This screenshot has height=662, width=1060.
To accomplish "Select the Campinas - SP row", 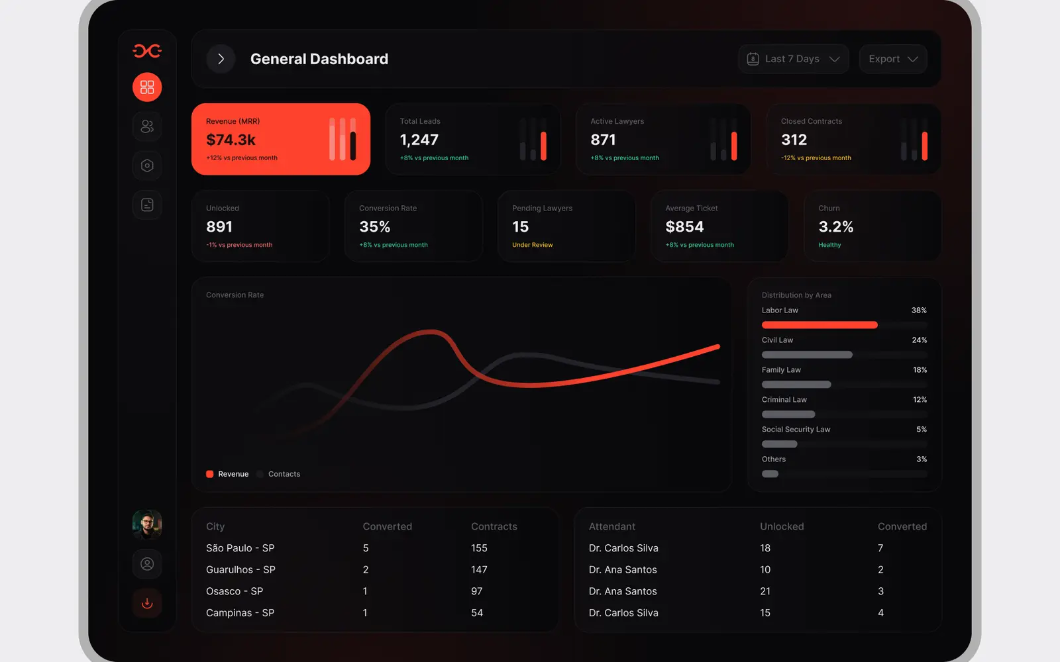I will point(375,613).
